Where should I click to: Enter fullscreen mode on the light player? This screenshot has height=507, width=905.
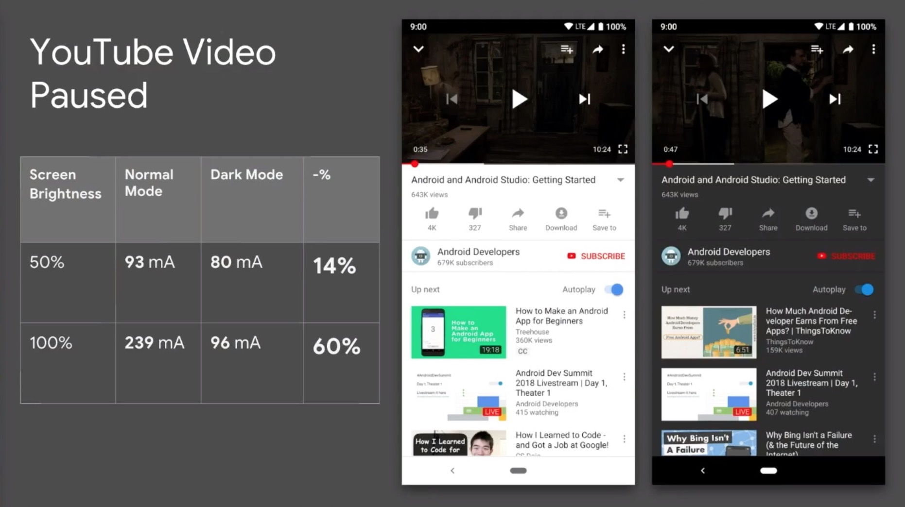pyautogui.click(x=623, y=149)
